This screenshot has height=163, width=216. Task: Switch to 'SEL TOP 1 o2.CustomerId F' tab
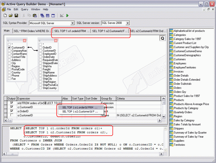click(110, 31)
